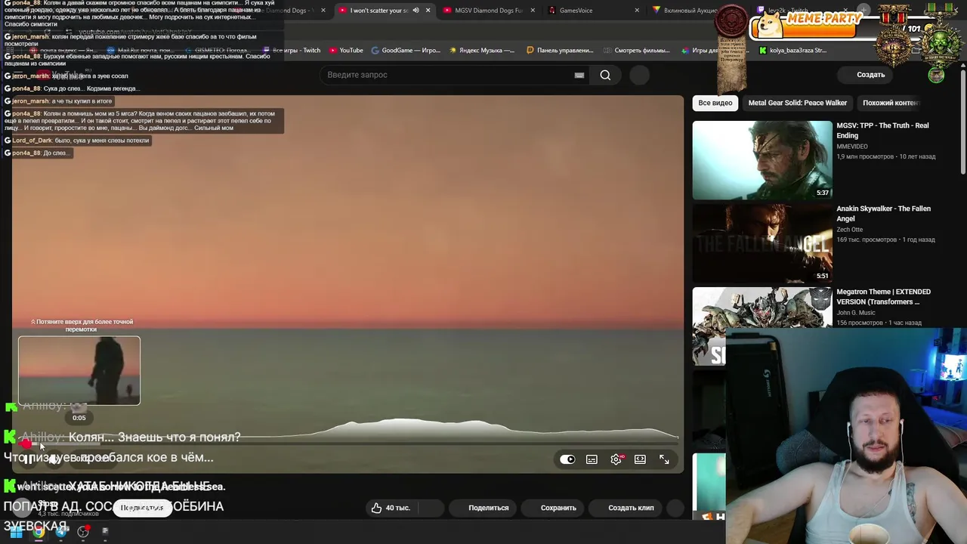This screenshot has width=967, height=544.
Task: Open Chrome from the taskbar
Action: 39,532
